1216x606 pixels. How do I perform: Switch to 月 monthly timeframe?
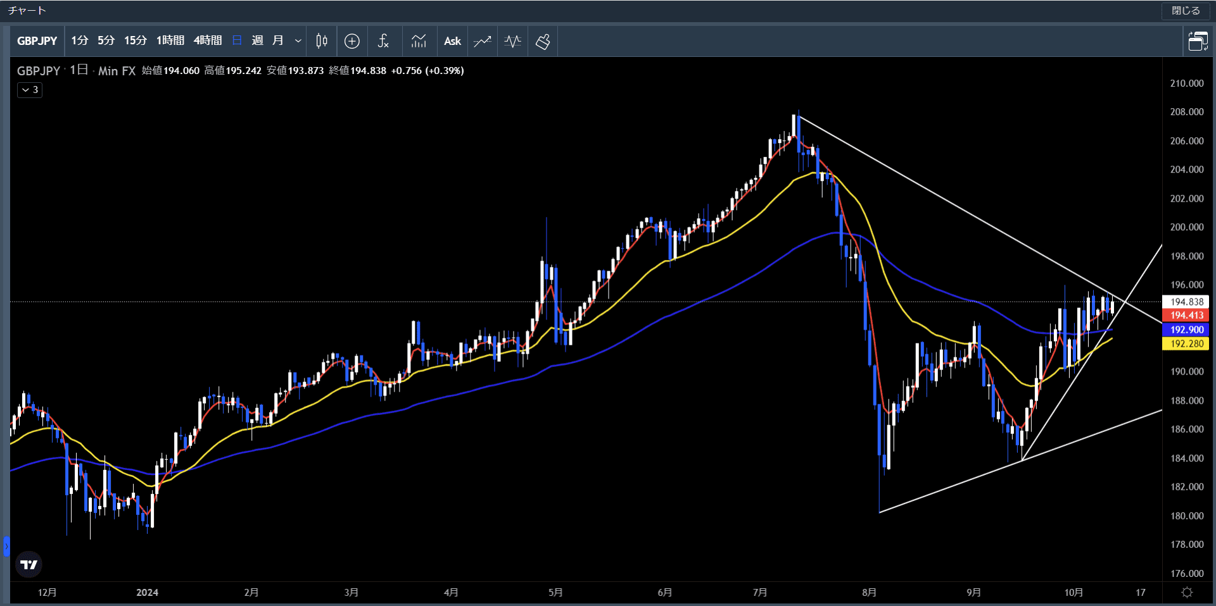tap(277, 40)
